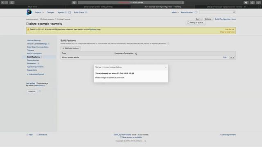
Task: Switch to the Jira browser tab
Action: tap(227, 7)
